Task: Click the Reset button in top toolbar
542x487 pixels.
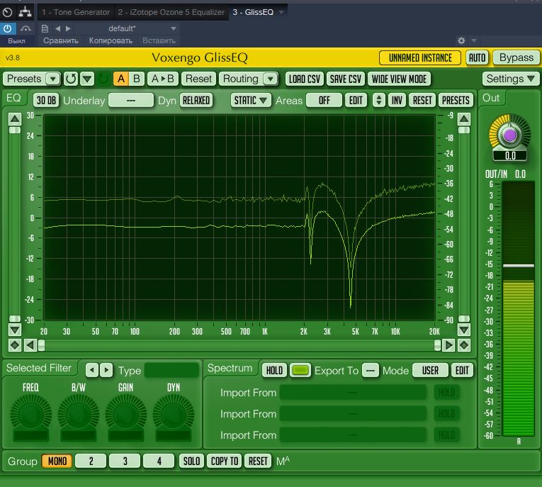Action: coord(199,79)
